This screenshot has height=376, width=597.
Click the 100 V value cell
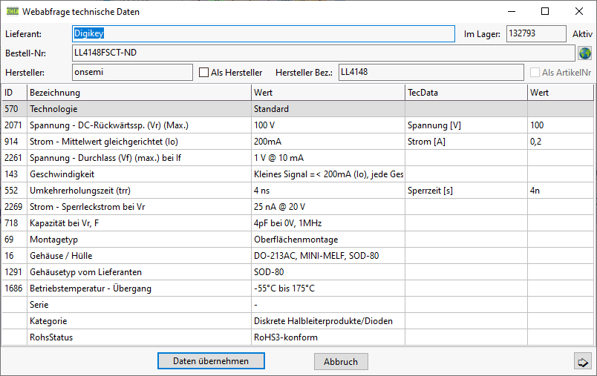click(327, 125)
